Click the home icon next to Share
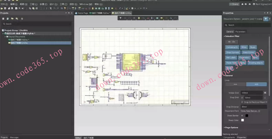This screenshot has height=139, width=272. coord(242,4)
